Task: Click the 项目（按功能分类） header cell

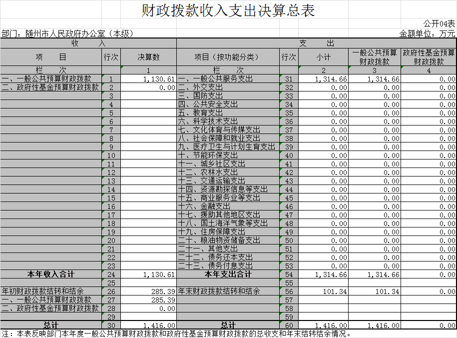Action: (x=227, y=57)
